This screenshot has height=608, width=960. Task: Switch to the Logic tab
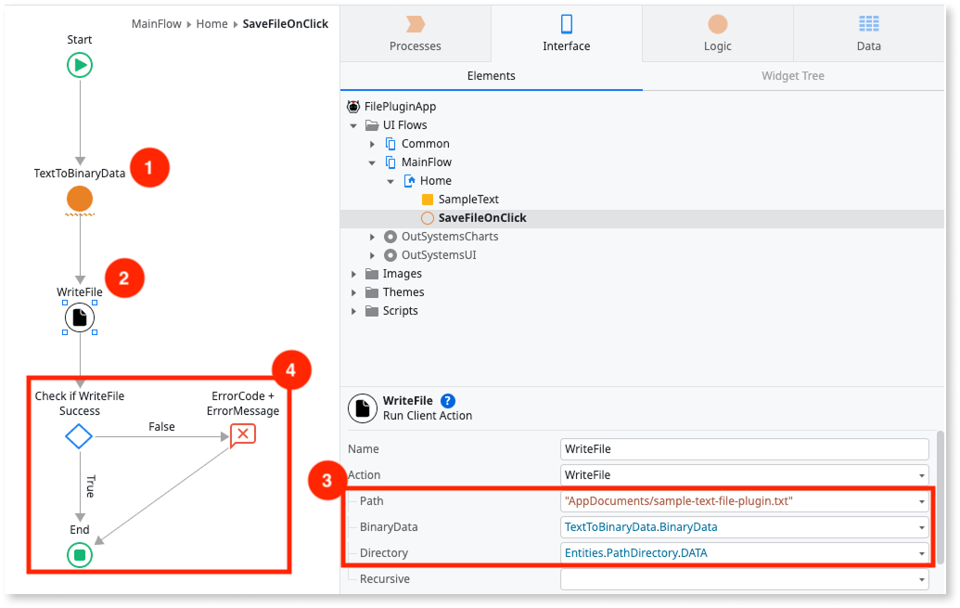717,33
